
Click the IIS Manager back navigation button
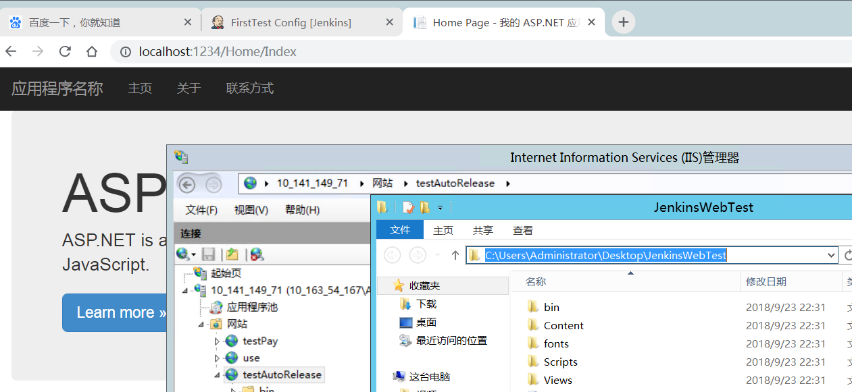187,184
